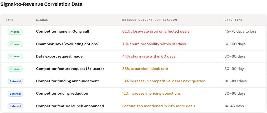Click the "38% expansion-block rate" outcome
Screen dimensions: 267x113
click(145, 69)
